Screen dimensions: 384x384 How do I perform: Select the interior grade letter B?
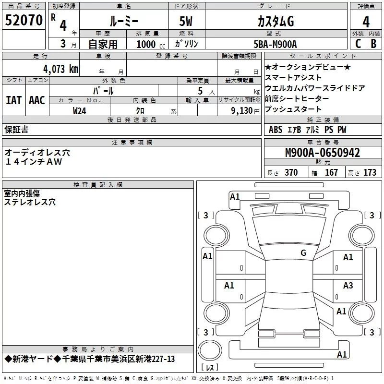point(373,44)
